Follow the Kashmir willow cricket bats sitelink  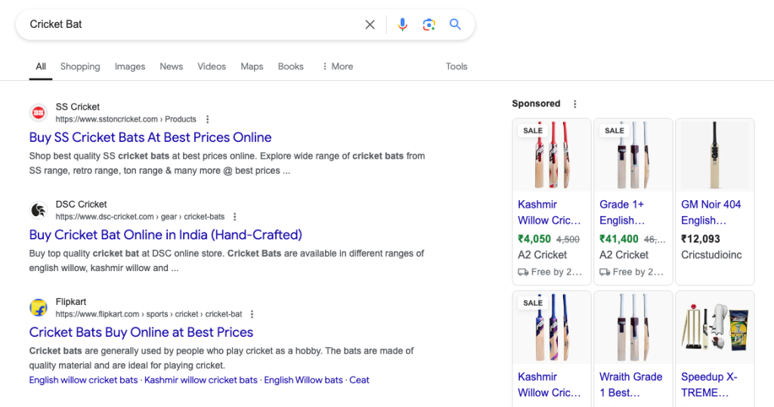point(201,380)
